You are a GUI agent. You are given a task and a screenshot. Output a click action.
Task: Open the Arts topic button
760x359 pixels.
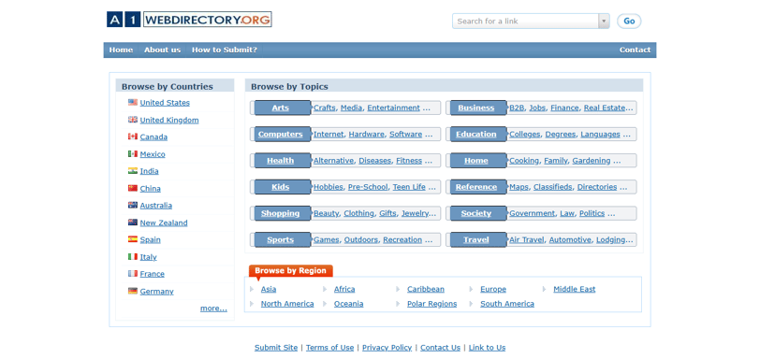282,108
